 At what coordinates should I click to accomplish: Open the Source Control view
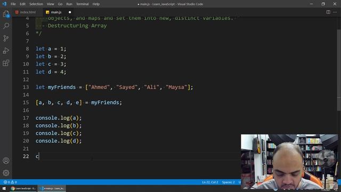click(6, 38)
